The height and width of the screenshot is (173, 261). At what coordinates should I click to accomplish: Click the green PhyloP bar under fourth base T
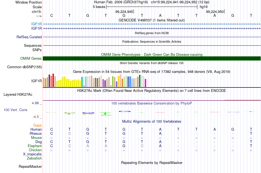105,114
